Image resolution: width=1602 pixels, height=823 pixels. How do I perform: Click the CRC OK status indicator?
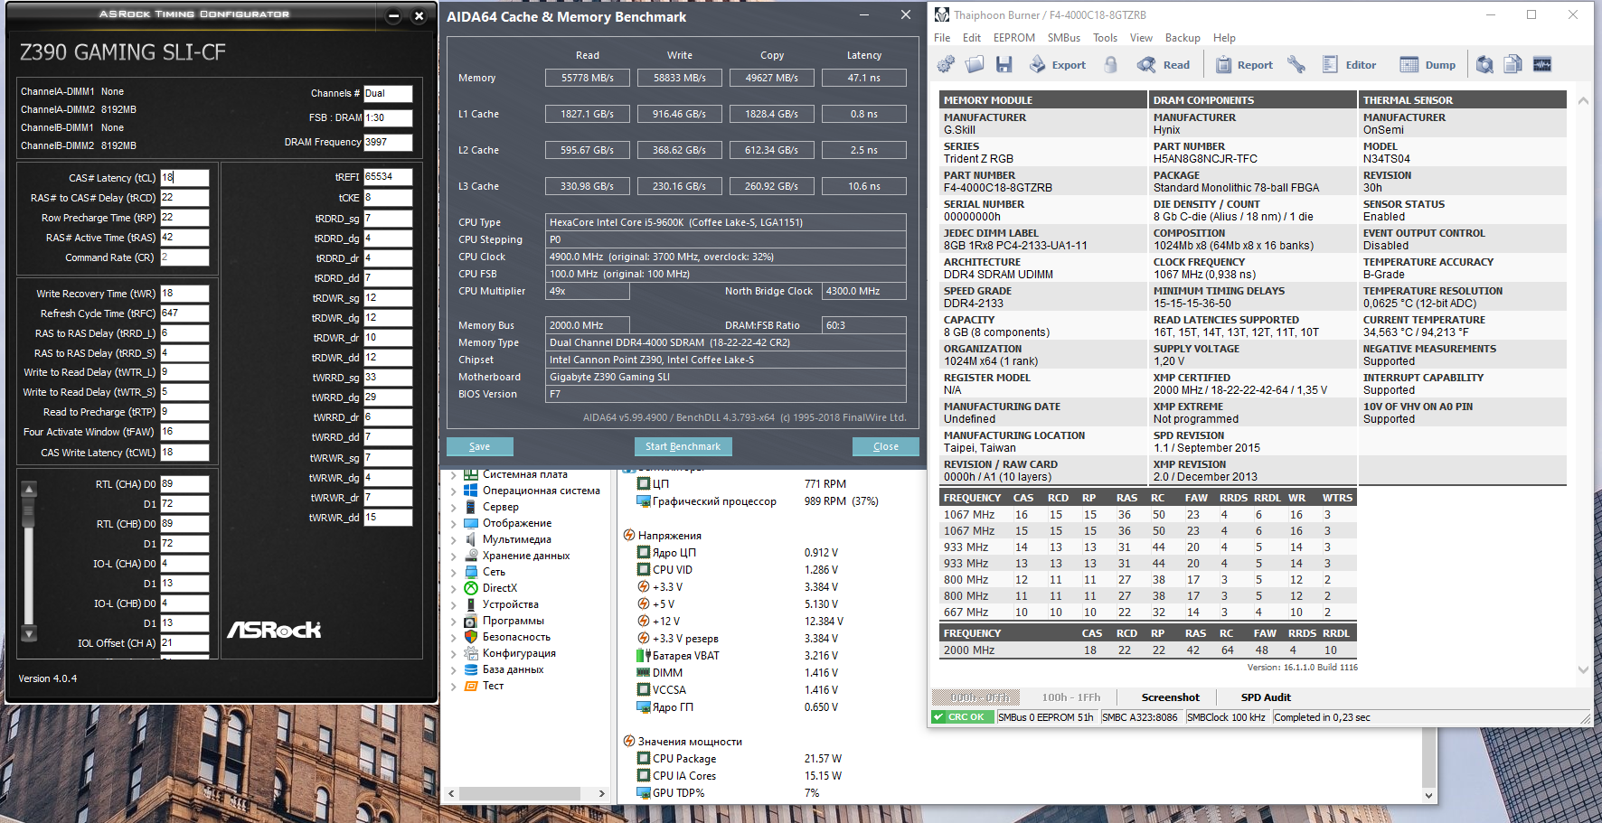(x=964, y=717)
